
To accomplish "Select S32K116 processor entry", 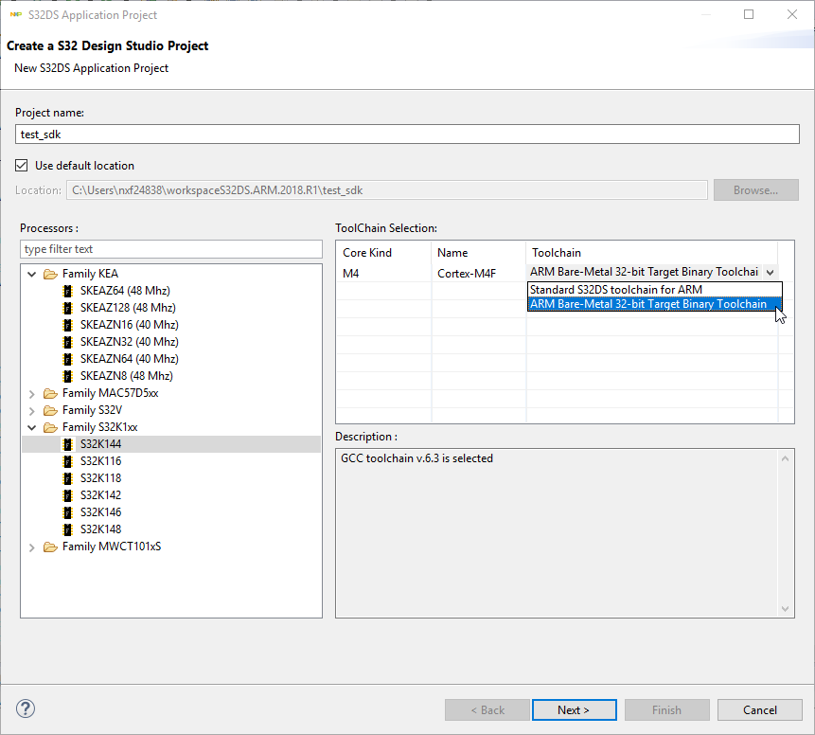I will tap(101, 461).
